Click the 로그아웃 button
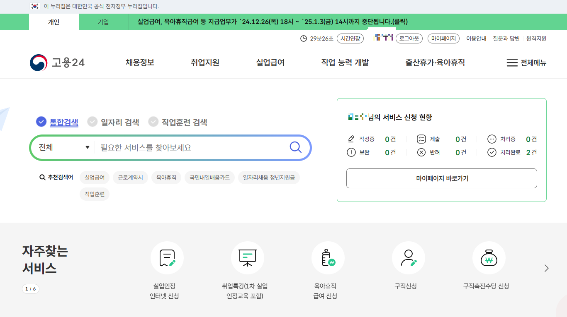Screen dimensions: 567x317 click(x=409, y=38)
